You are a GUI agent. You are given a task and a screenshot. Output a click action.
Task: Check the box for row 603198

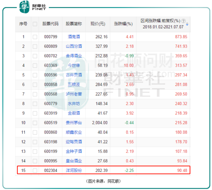(35, 142)
